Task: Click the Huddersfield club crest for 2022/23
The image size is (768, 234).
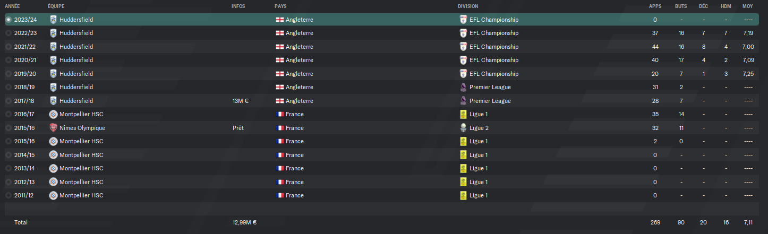Action: pos(53,33)
